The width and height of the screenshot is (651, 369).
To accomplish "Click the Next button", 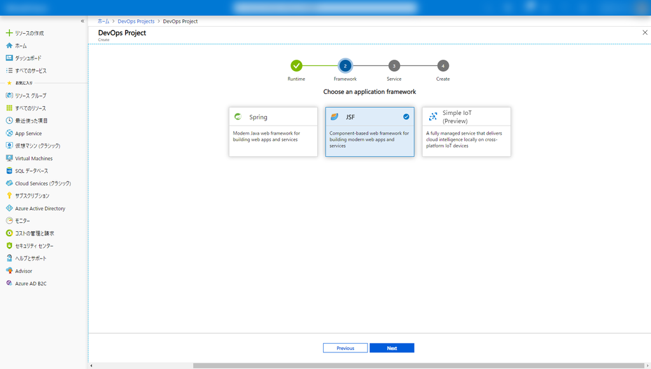I will pyautogui.click(x=392, y=348).
